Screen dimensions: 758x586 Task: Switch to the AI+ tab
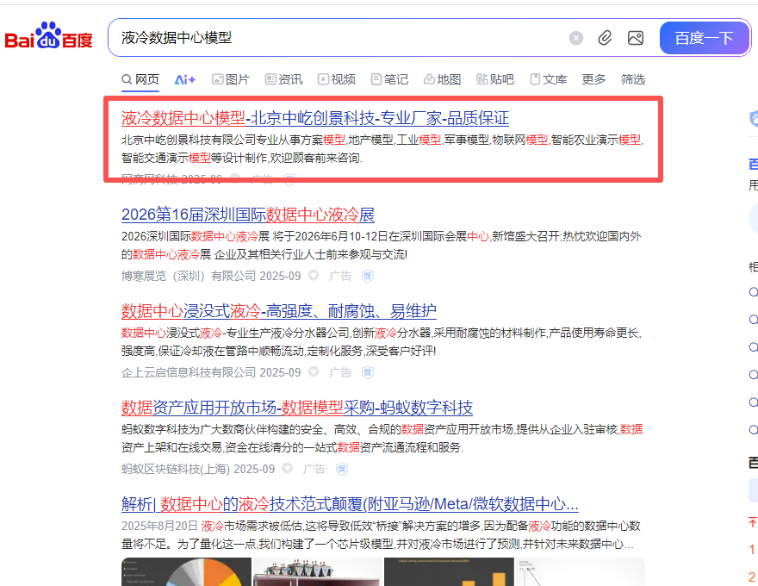click(x=185, y=79)
